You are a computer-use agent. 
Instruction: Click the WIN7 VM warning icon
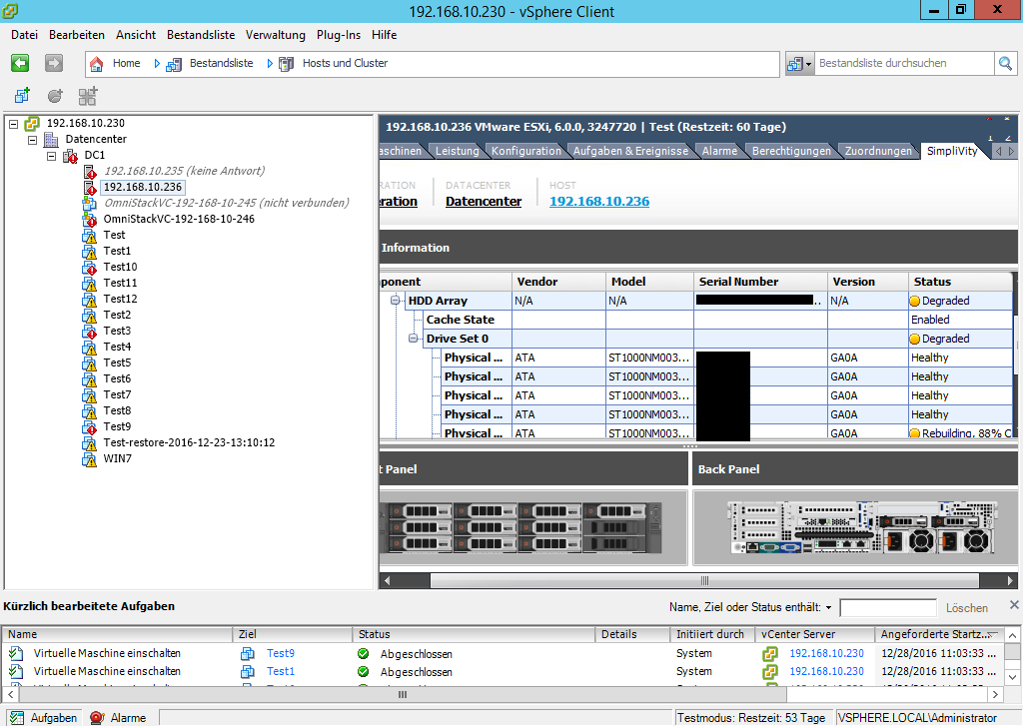coord(89,459)
